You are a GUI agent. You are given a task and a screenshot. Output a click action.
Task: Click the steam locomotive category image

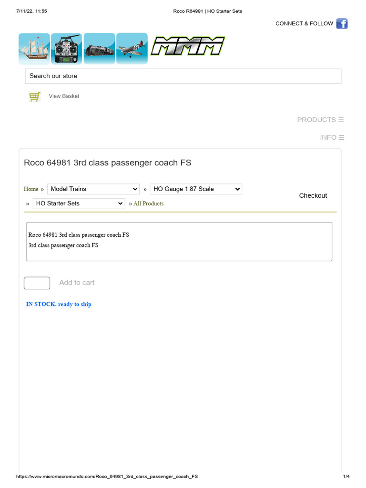click(x=99, y=49)
